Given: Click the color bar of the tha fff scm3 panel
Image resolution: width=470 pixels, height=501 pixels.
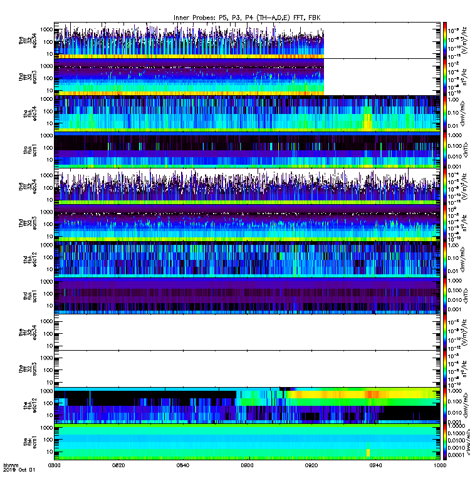Looking at the screenshot, I should coord(445,77).
